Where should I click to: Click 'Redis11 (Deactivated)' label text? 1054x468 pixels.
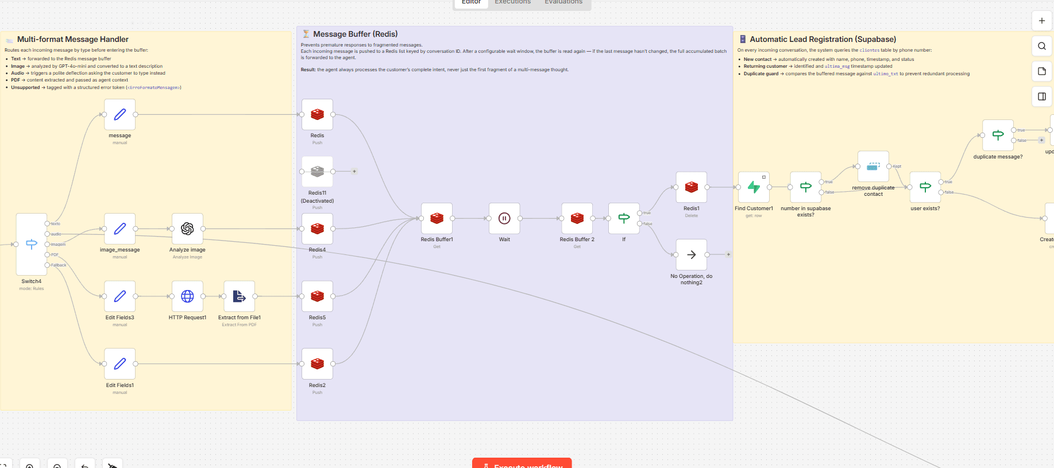tap(317, 197)
